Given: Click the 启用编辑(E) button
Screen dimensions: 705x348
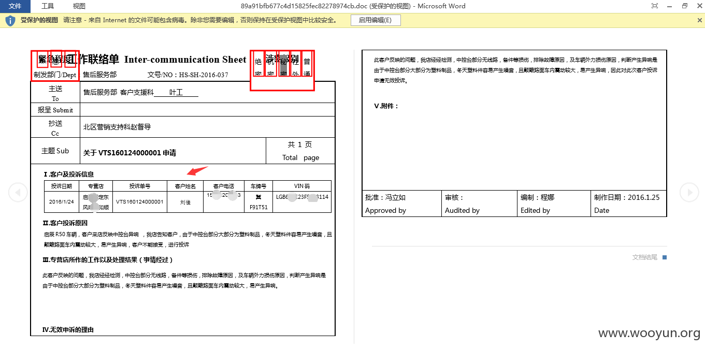Looking at the screenshot, I should click(376, 20).
